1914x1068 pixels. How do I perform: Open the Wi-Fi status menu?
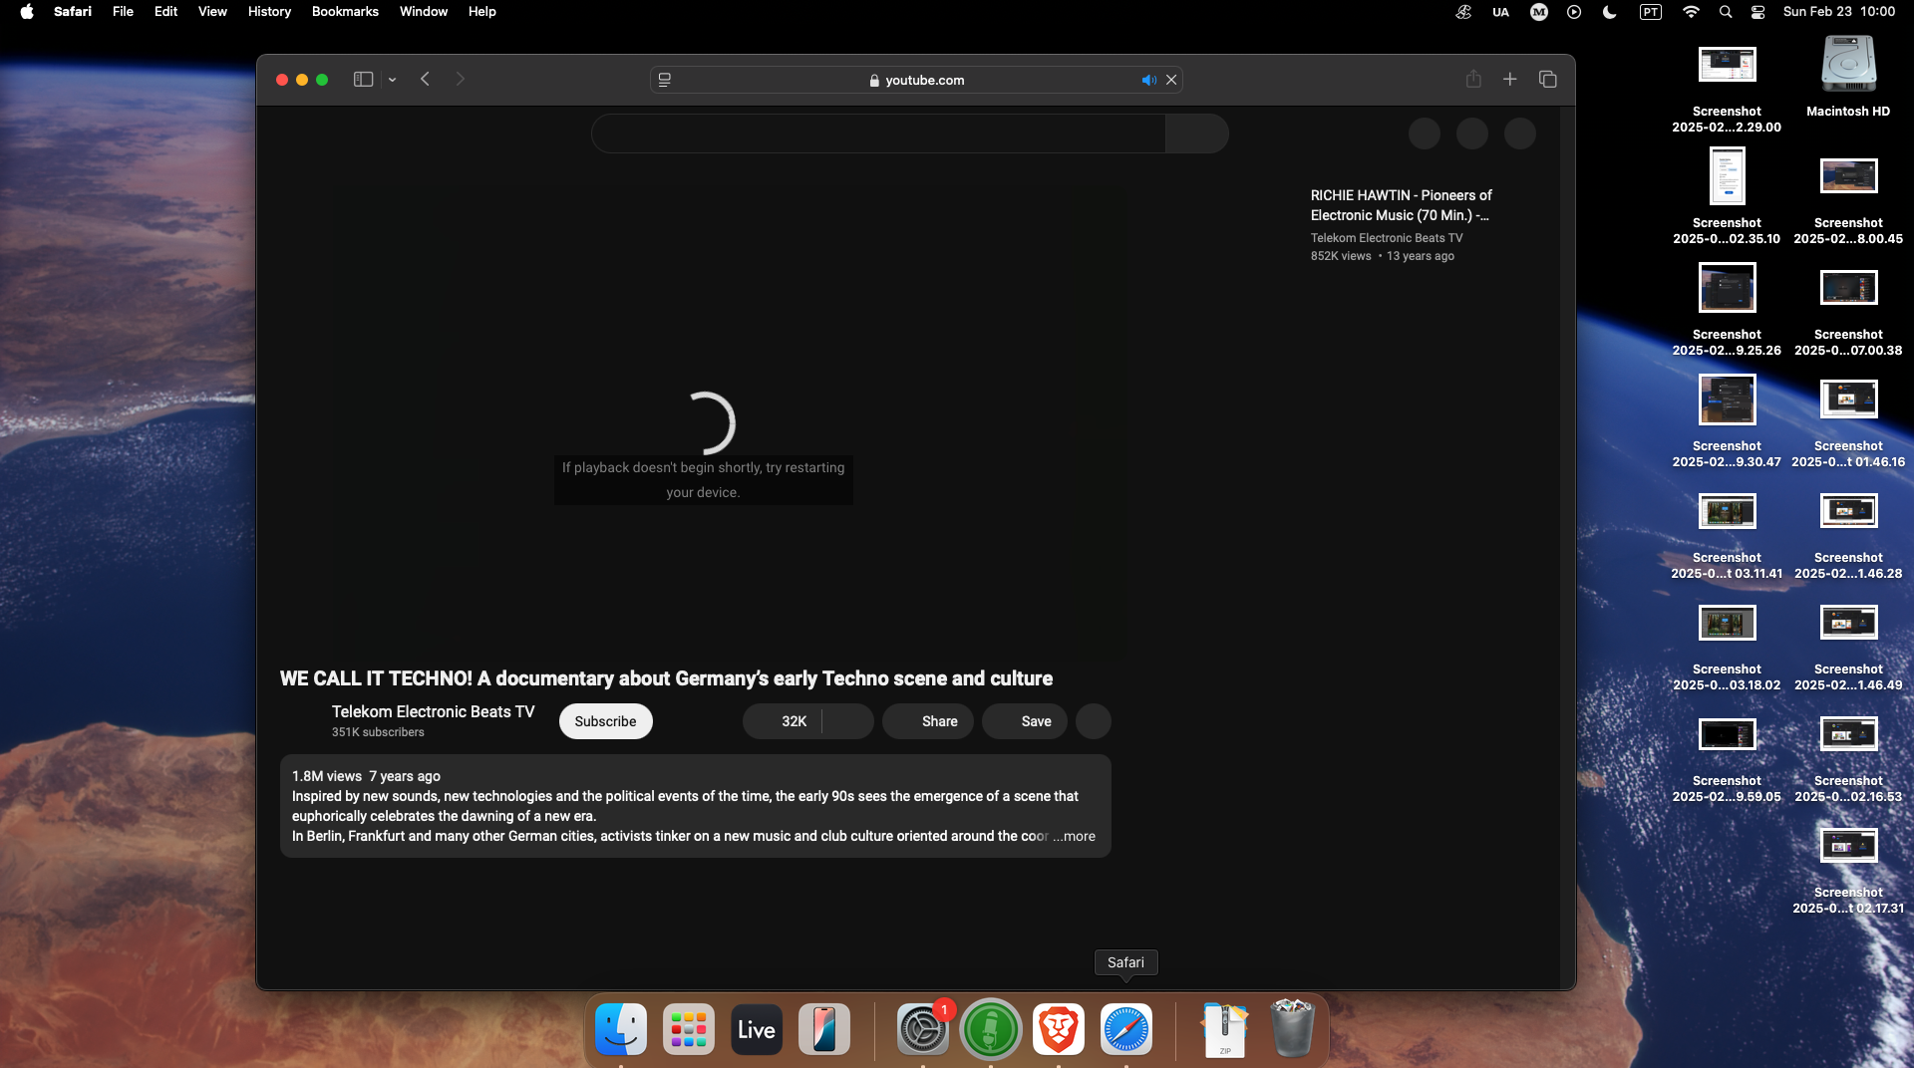[1691, 12]
